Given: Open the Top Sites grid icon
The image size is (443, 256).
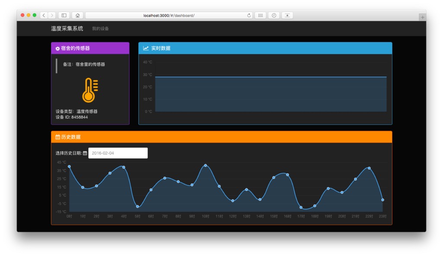Looking at the screenshot, I should (260, 15).
